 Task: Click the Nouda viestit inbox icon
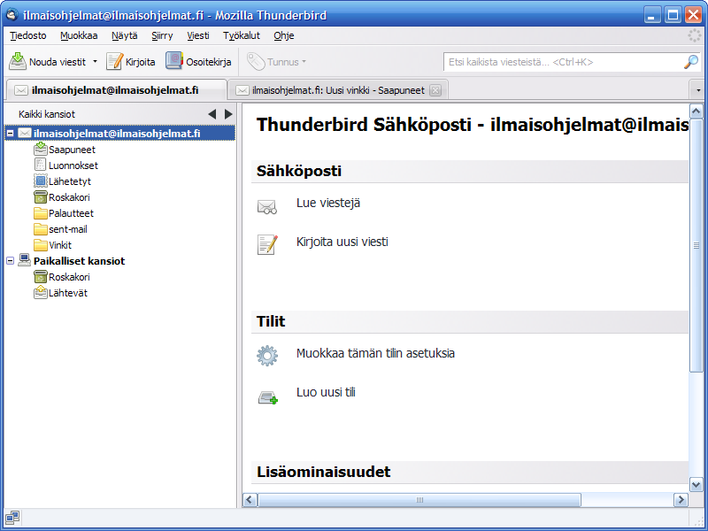coord(18,61)
